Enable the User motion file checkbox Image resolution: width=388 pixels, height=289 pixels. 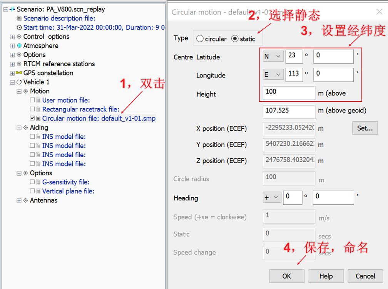click(32, 101)
